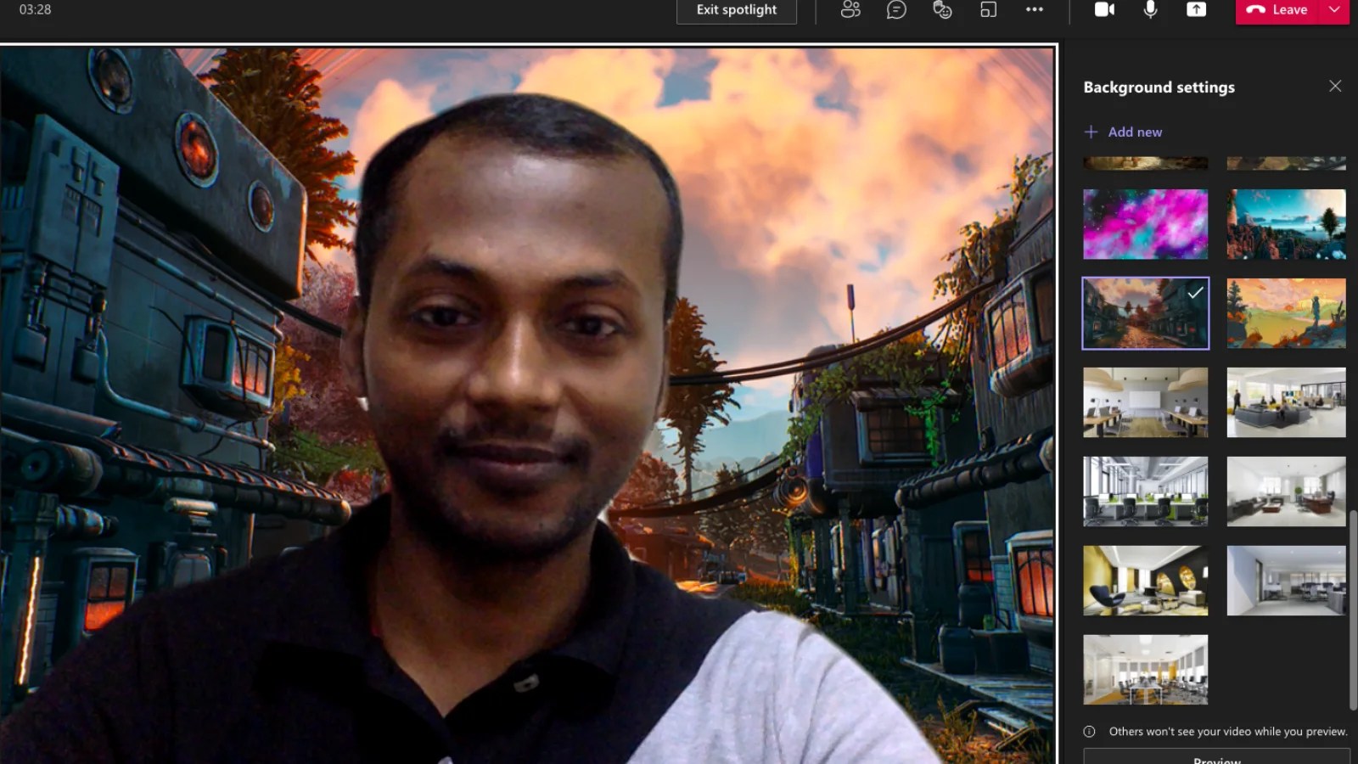The width and height of the screenshot is (1358, 764).
Task: Click the Preview button
Action: pos(1215,758)
